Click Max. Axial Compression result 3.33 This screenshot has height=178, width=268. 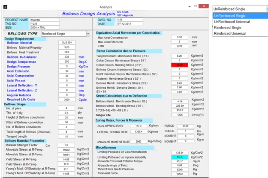(x=180, y=37)
